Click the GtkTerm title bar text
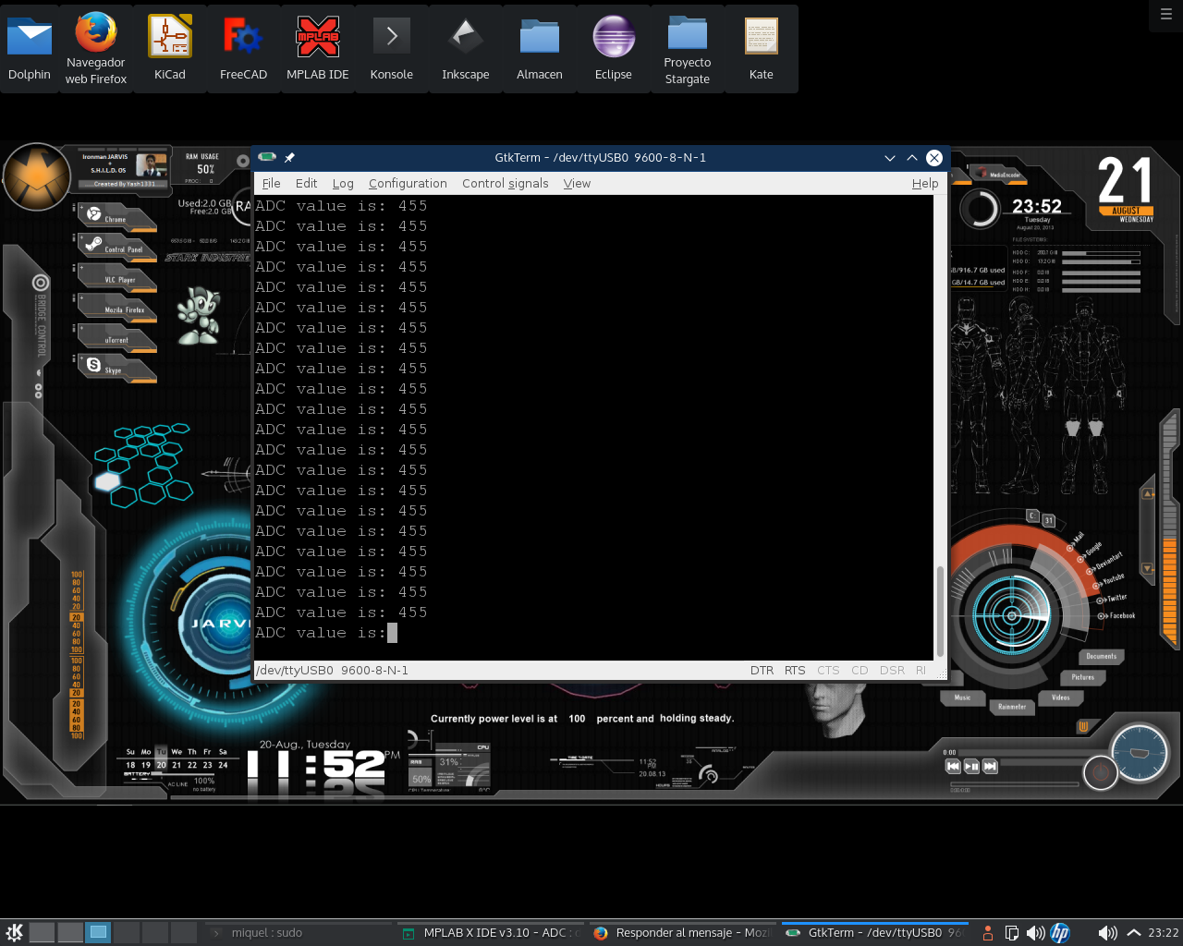 (x=601, y=158)
